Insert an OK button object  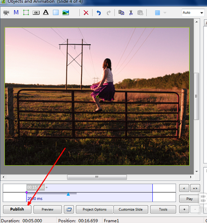click(36, 12)
